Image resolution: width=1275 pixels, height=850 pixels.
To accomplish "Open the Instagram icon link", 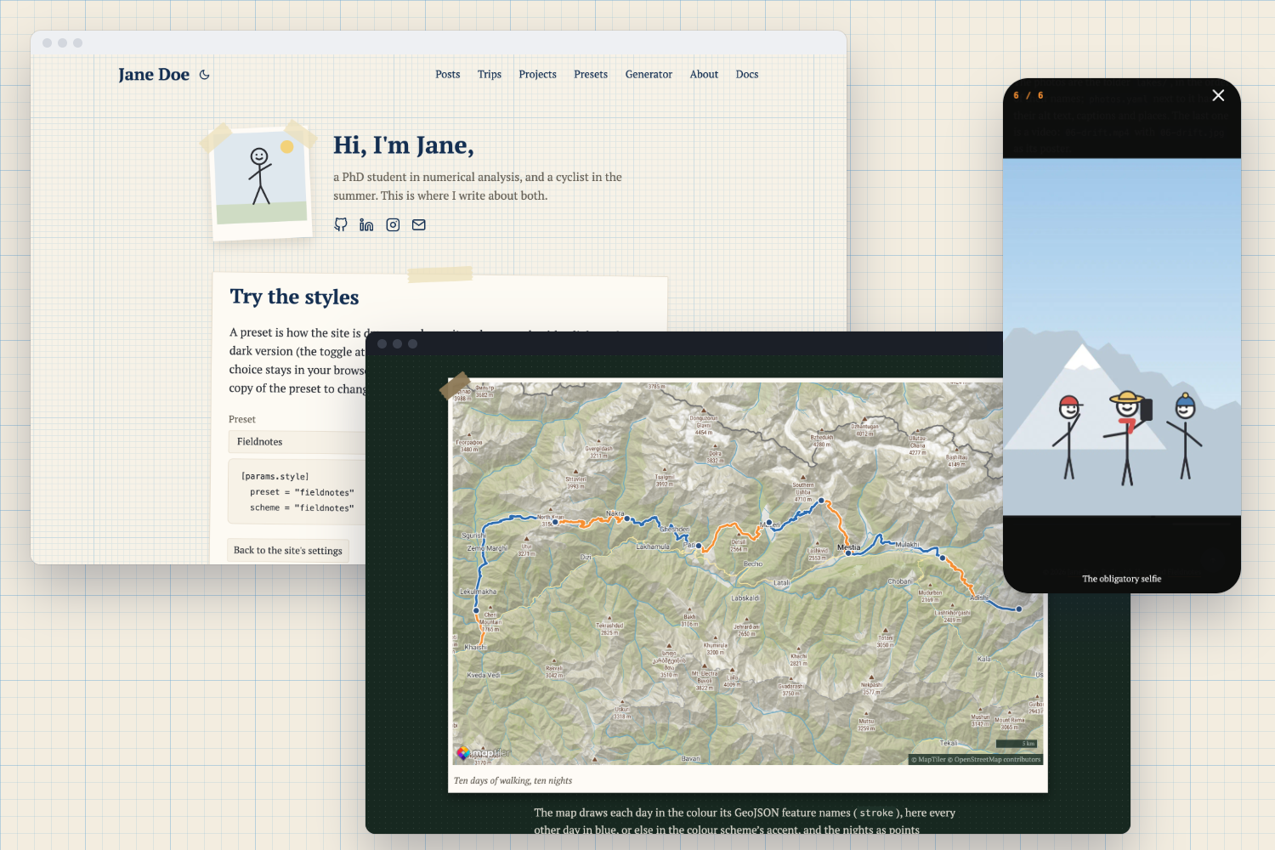I will point(393,224).
